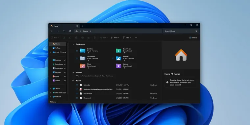Expand Network in navigation pane

(x=51, y=97)
